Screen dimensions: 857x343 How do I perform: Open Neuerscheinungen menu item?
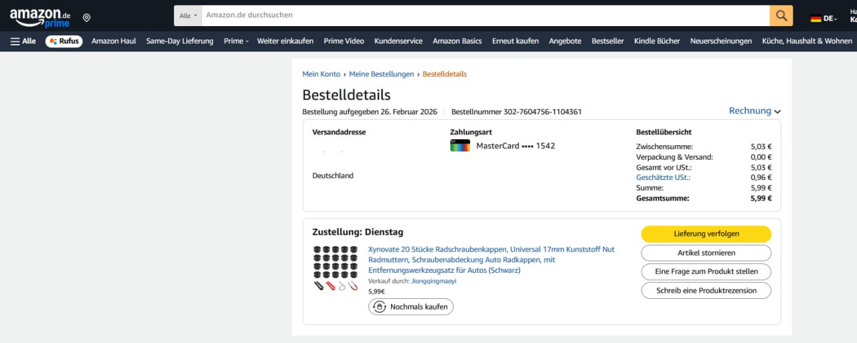tap(721, 41)
